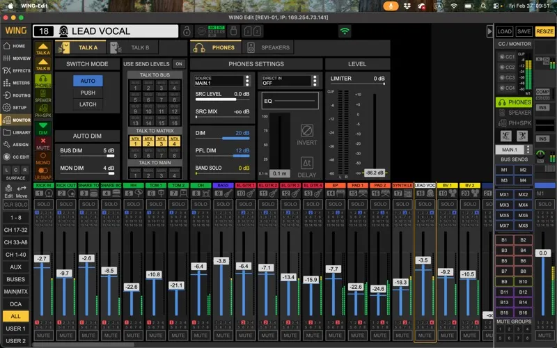Select the CC1 button in CC/Monitor

point(507,57)
